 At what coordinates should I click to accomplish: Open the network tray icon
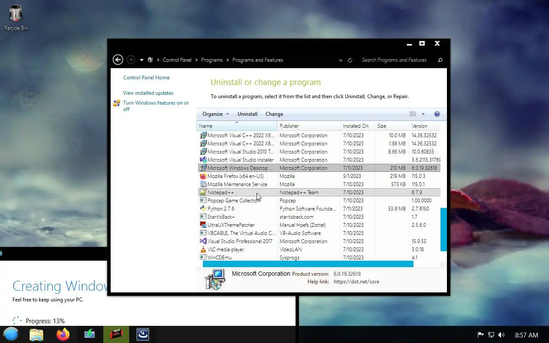[492, 335]
